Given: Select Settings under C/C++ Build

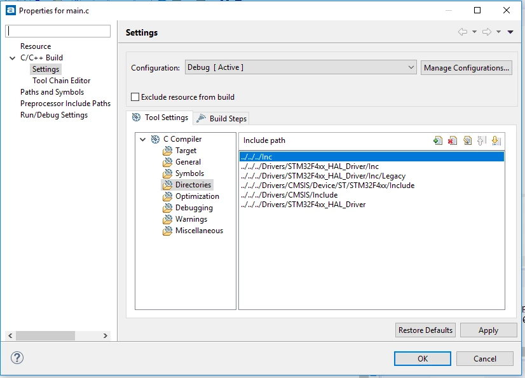Looking at the screenshot, I should click(46, 69).
